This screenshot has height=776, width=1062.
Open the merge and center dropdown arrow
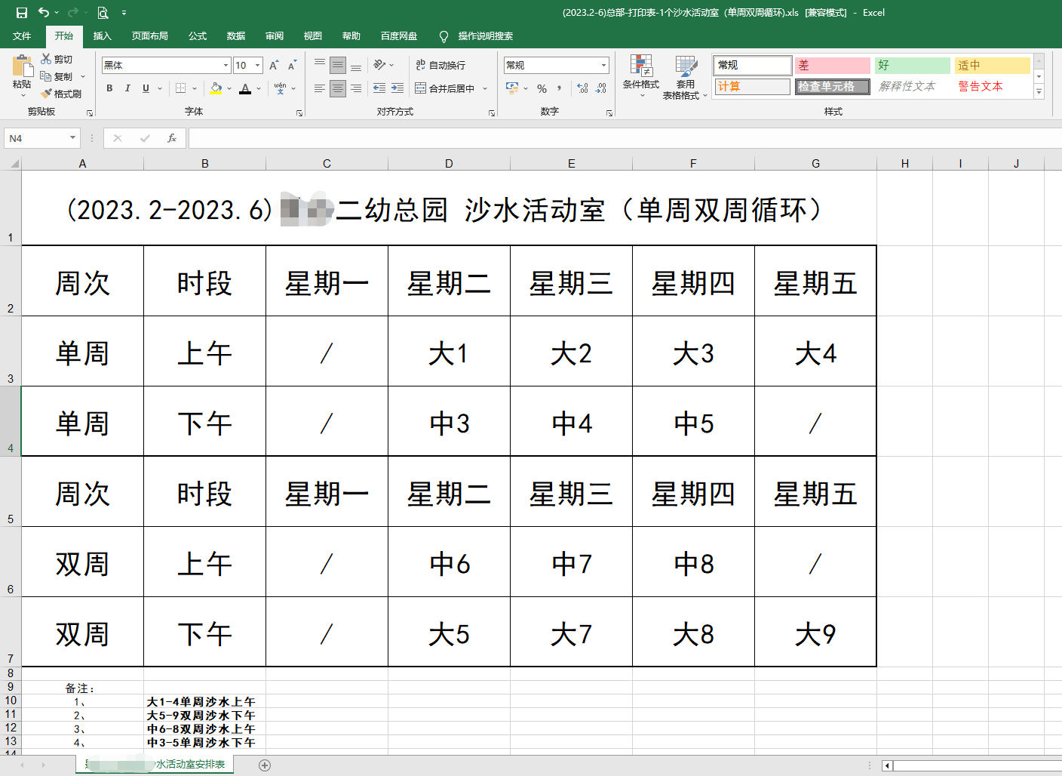point(485,88)
